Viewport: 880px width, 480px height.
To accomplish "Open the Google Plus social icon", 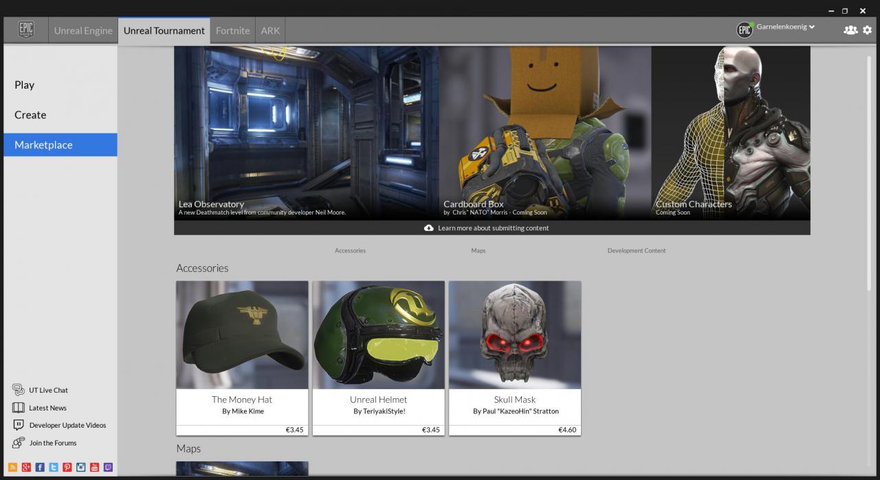I will (x=26, y=467).
